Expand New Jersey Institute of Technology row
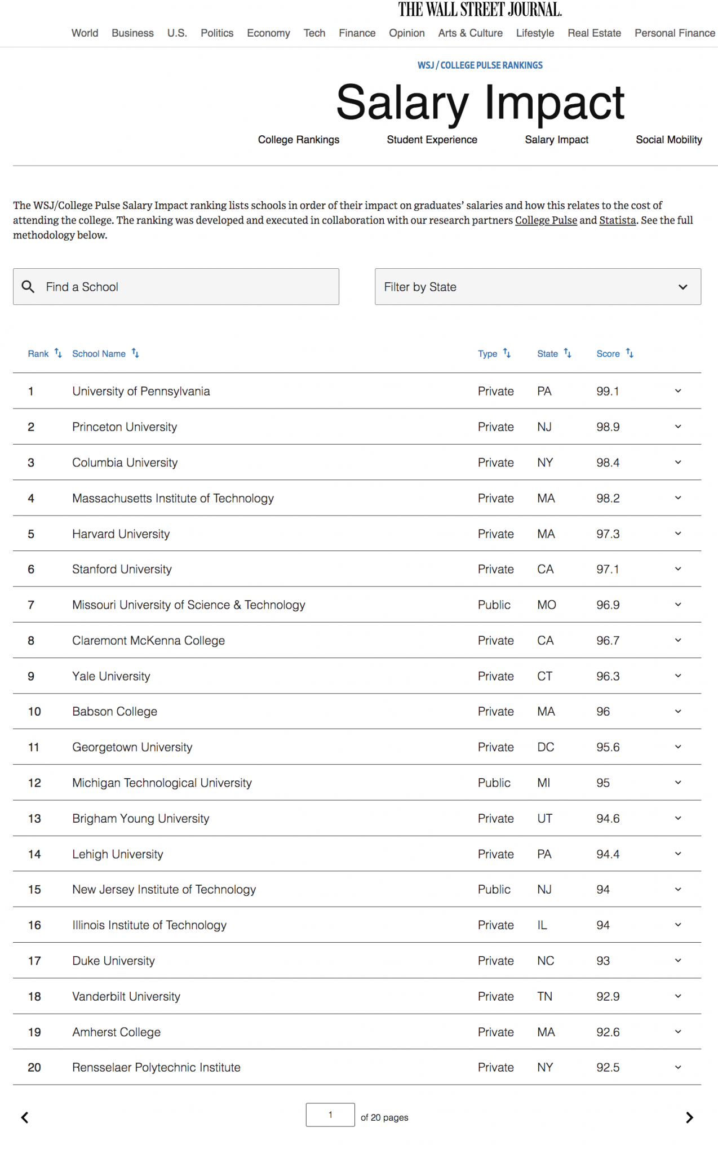 click(x=678, y=889)
